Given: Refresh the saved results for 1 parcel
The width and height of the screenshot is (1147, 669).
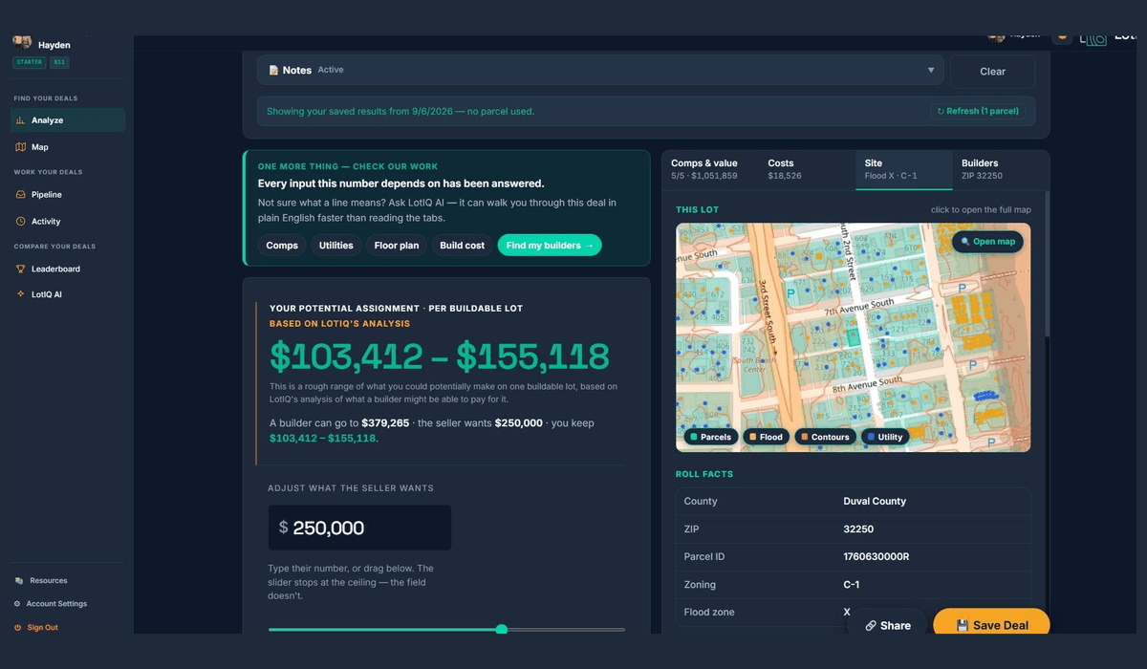Looking at the screenshot, I should point(978,111).
